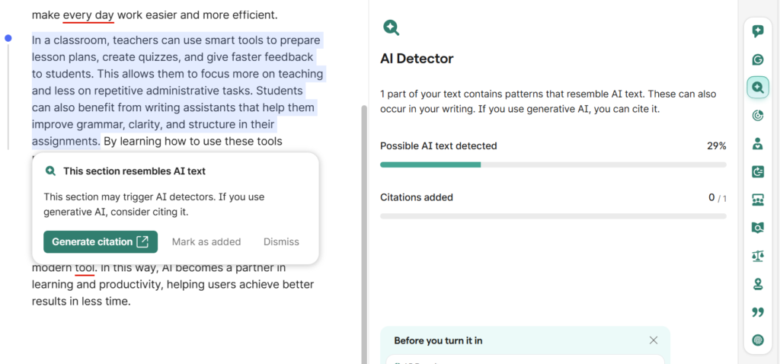The width and height of the screenshot is (780, 364).
Task: Click the book with magnifier sidebar icon
Action: [x=757, y=228]
